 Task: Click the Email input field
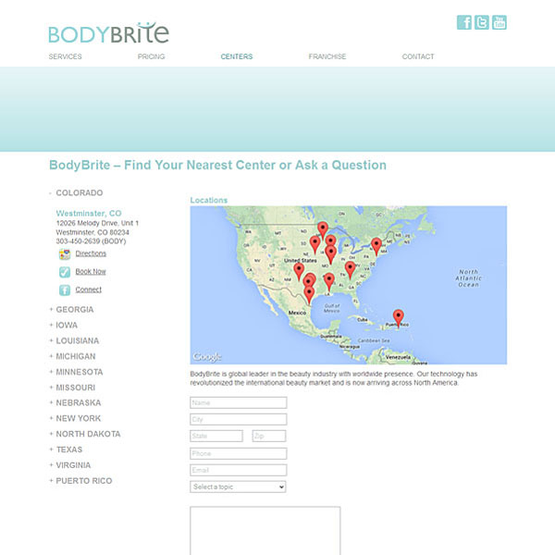coord(239,470)
